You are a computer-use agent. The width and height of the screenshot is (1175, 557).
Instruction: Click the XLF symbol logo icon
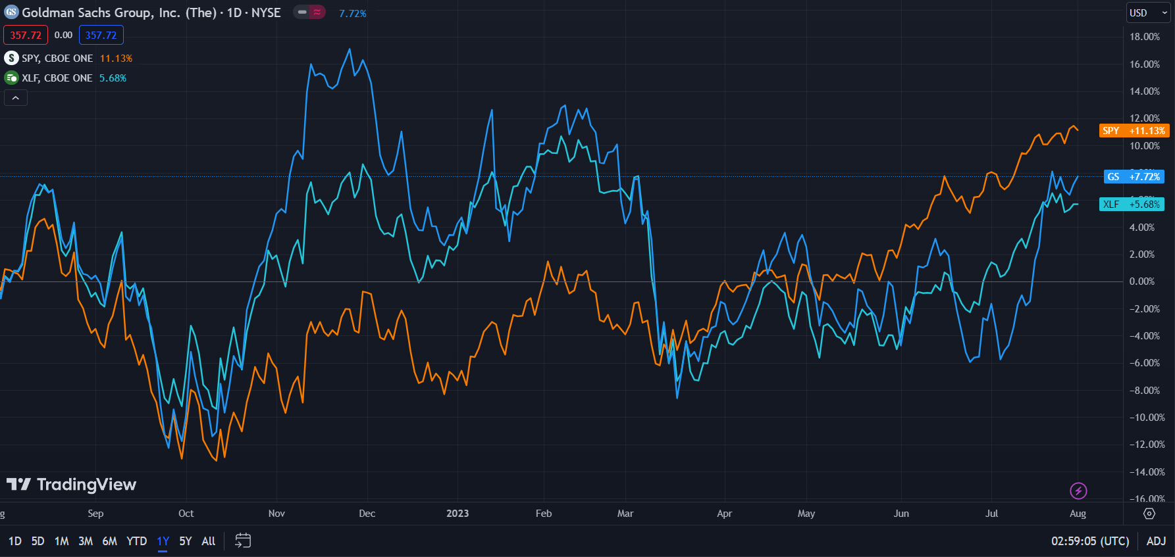[11, 78]
